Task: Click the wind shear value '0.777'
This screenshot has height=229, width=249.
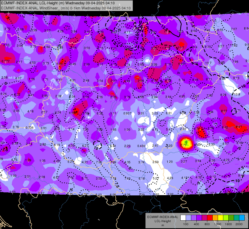Action: tap(6, 61)
